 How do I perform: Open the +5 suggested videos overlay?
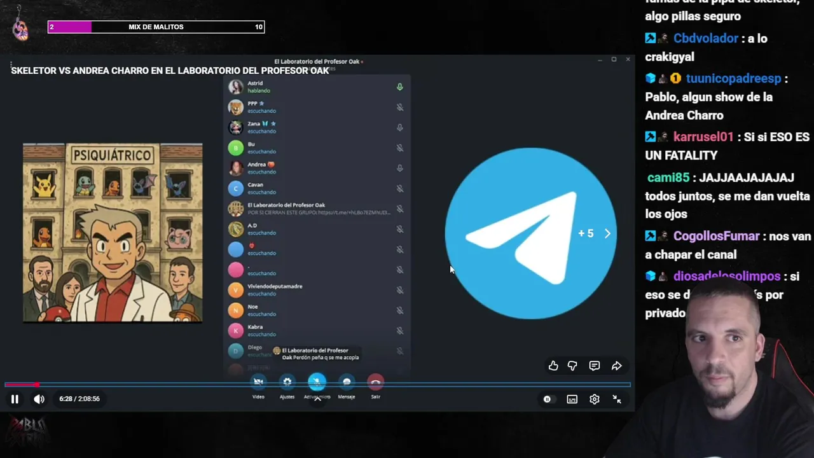pos(586,233)
